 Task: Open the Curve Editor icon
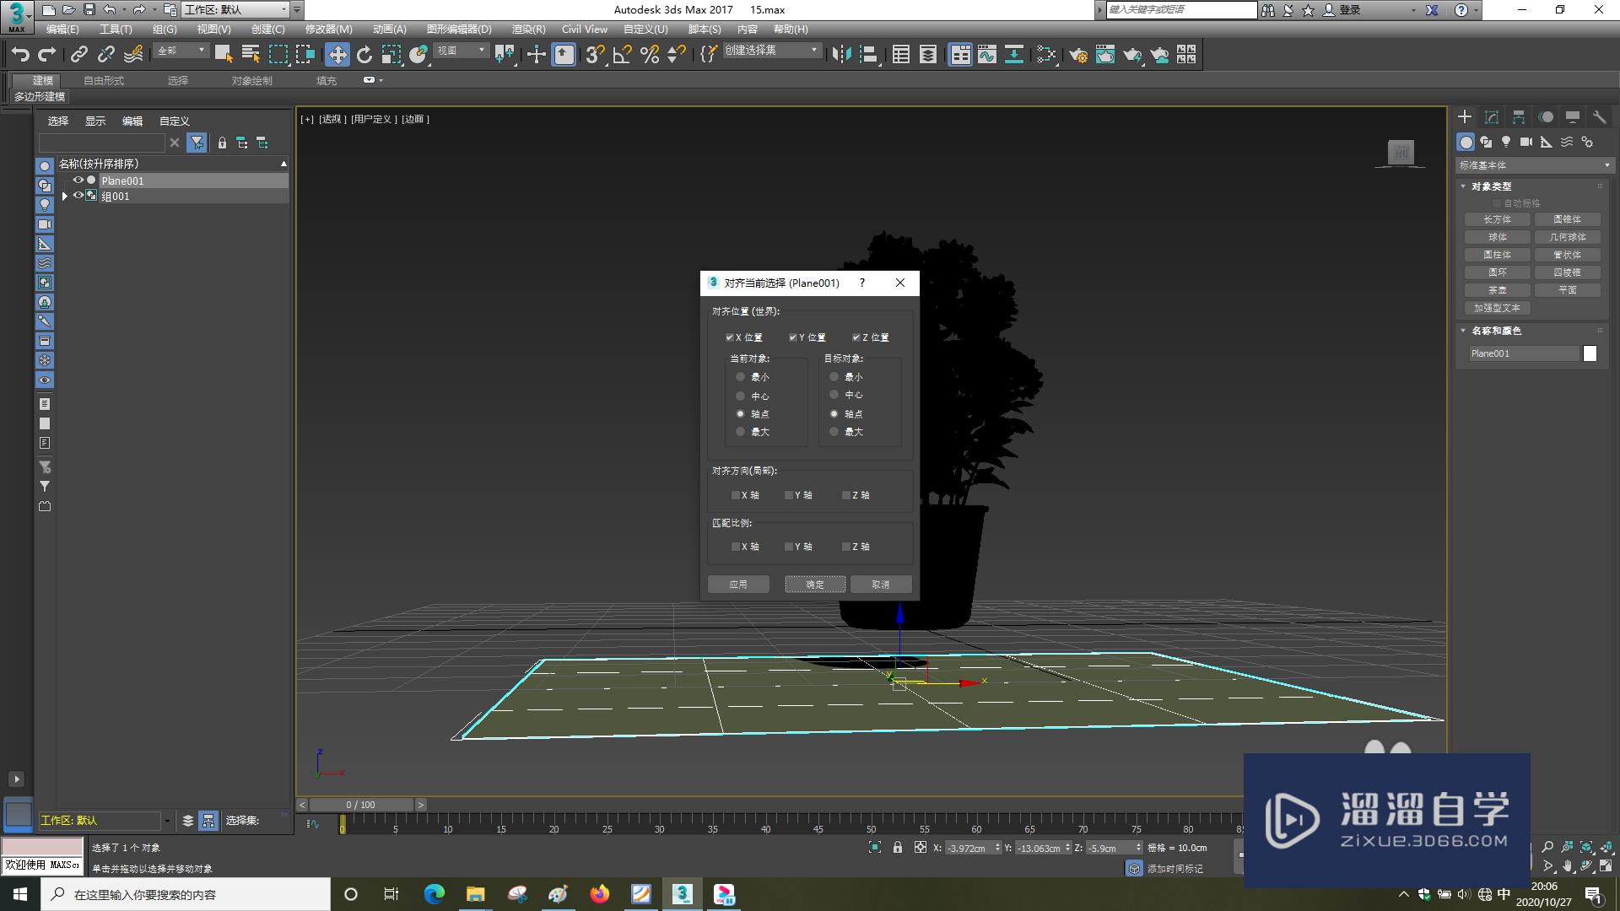987,55
